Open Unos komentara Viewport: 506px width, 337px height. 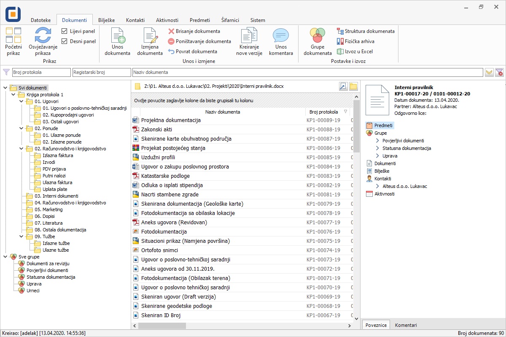point(281,41)
